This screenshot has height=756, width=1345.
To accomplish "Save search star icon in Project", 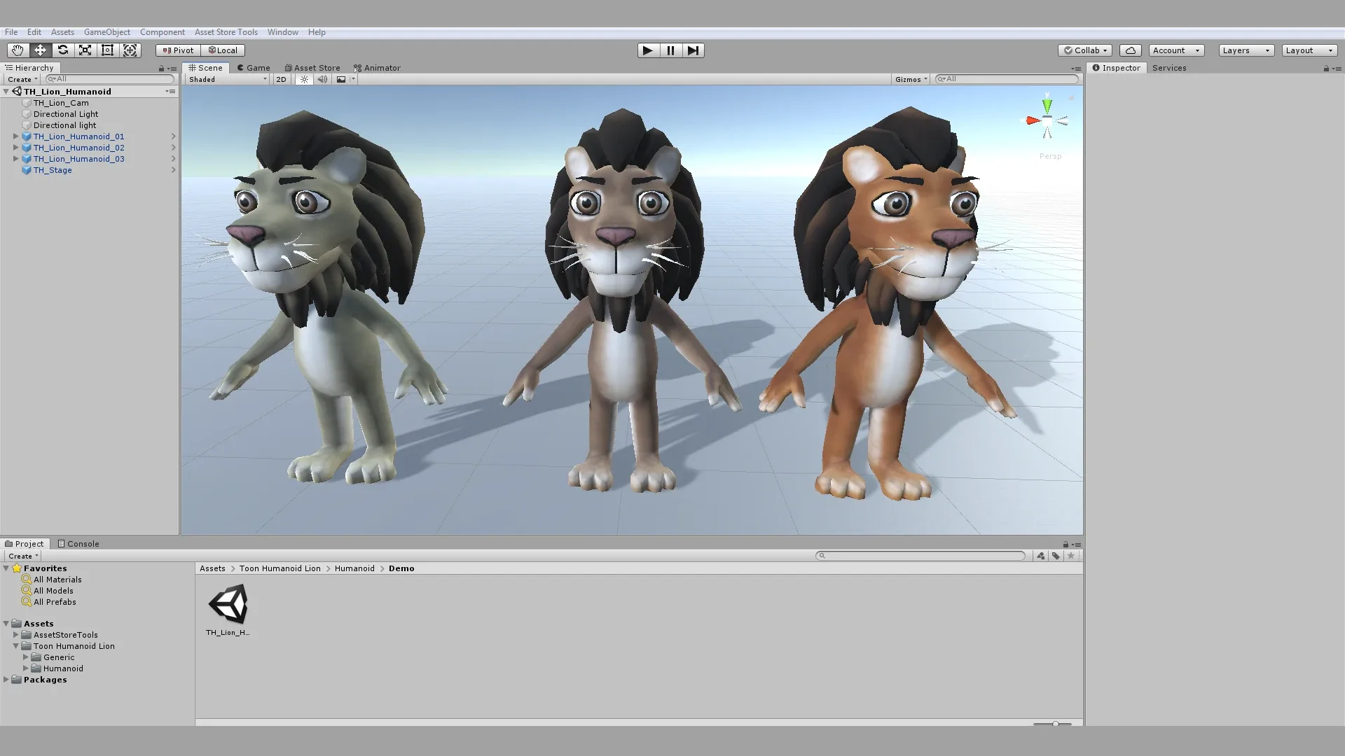I will point(1070,556).
